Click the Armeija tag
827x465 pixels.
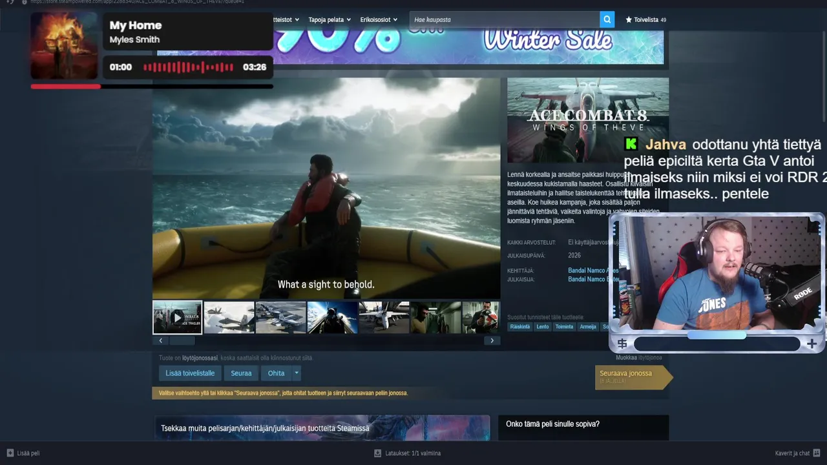point(588,327)
